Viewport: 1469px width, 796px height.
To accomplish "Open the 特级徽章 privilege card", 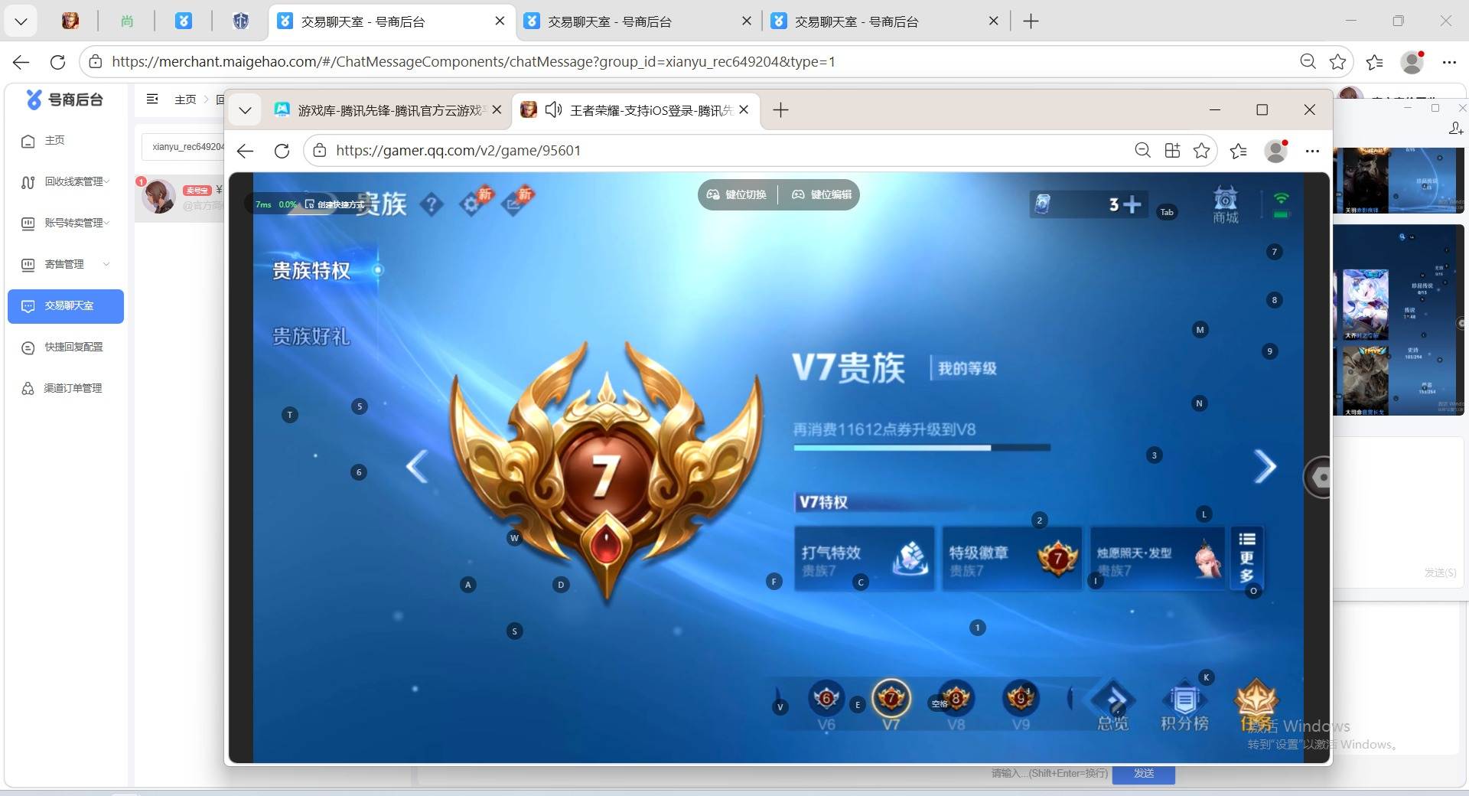I will 1011,559.
